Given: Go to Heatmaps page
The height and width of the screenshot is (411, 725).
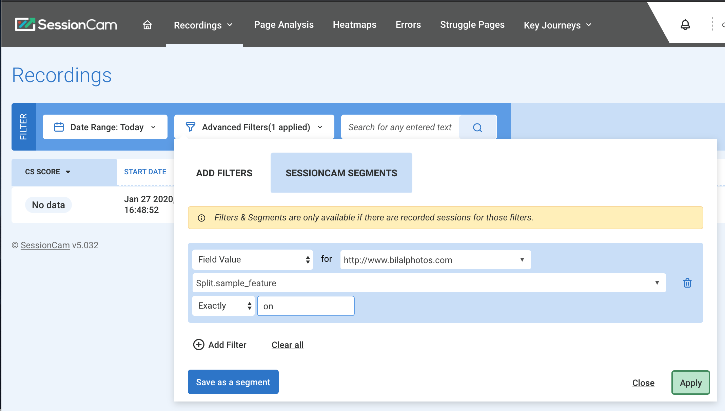Looking at the screenshot, I should pyautogui.click(x=354, y=25).
